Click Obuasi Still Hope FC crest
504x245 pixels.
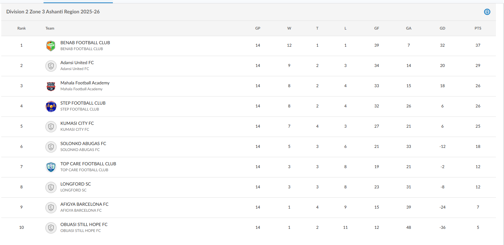pos(51,228)
